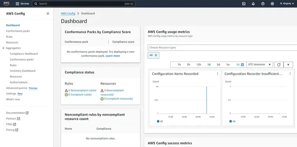
Task: Open the notifications bell
Action: [253, 4]
